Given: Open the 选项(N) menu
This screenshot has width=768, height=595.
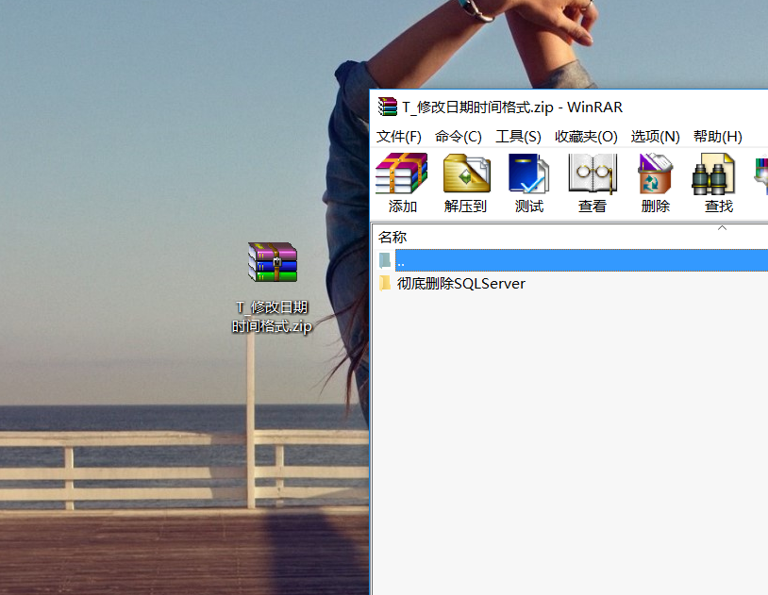Looking at the screenshot, I should tap(655, 137).
